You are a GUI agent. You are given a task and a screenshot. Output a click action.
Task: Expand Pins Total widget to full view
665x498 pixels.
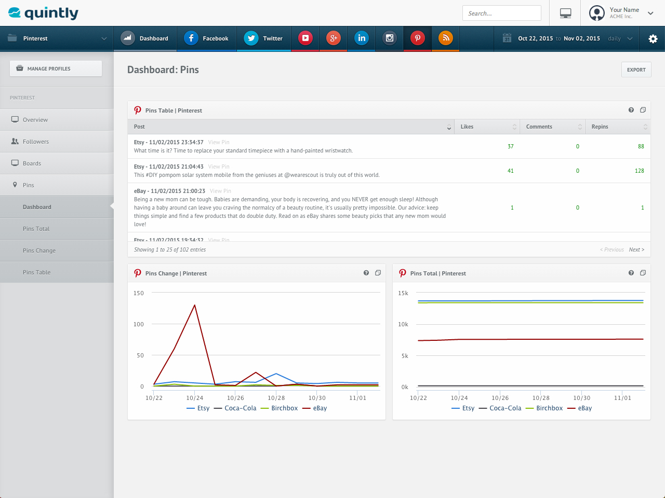643,273
